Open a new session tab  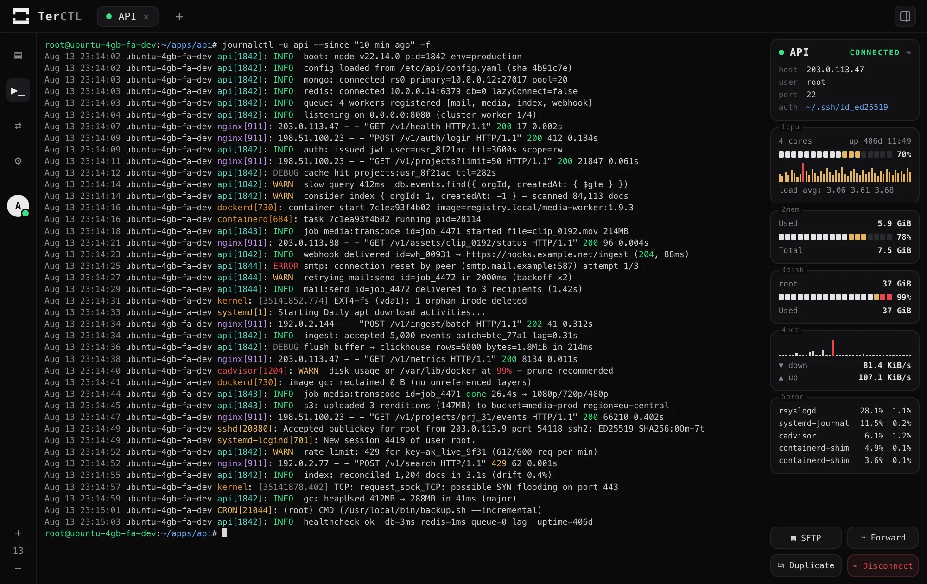click(x=179, y=17)
